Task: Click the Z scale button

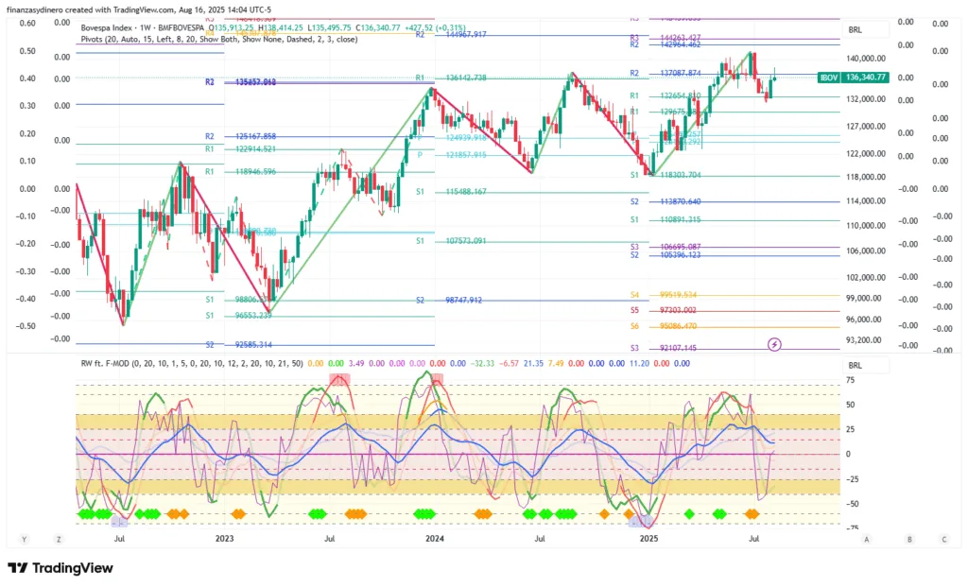Action: pos(59,539)
